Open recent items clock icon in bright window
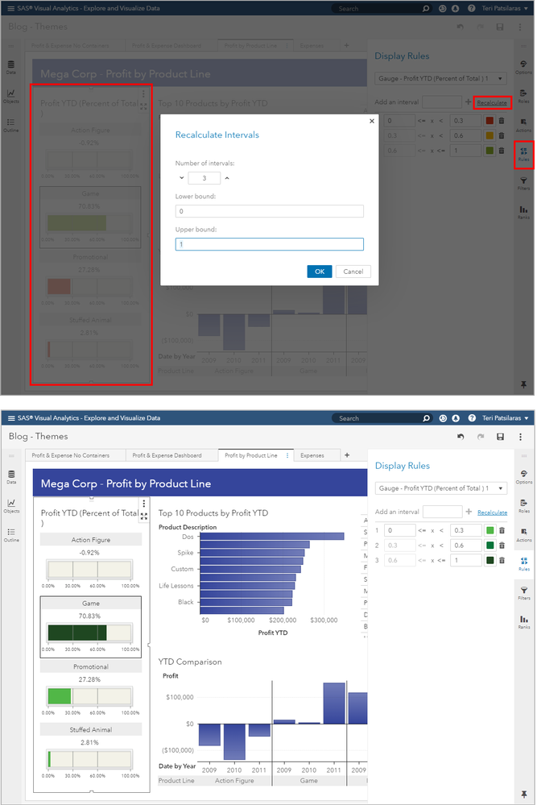Screen dimensions: 537x805 click(x=443, y=418)
